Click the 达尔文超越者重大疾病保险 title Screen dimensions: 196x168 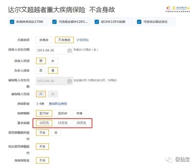(x=47, y=10)
